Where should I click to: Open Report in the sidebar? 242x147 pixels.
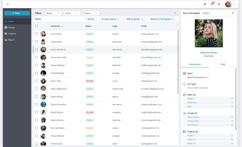17,40
